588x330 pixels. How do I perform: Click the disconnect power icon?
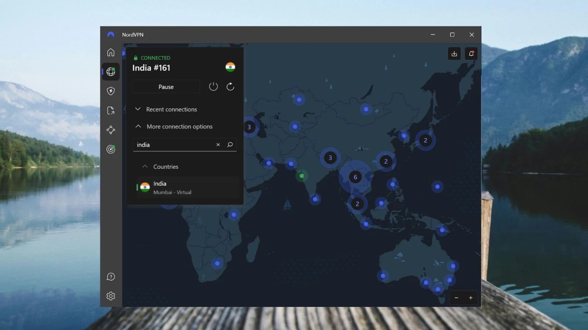click(x=213, y=87)
